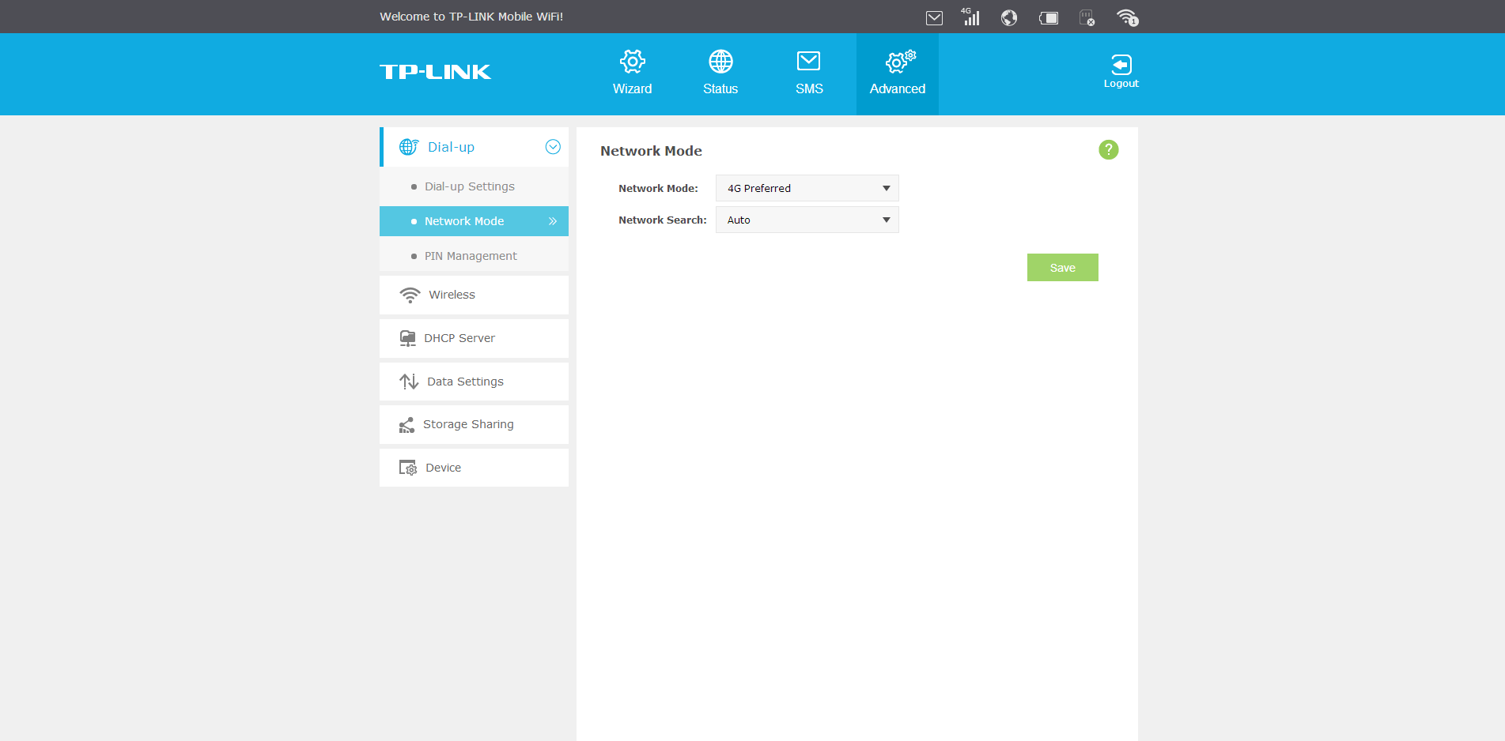Switch to the Status tab
Viewport: 1505px width, 741px height.
point(720,73)
